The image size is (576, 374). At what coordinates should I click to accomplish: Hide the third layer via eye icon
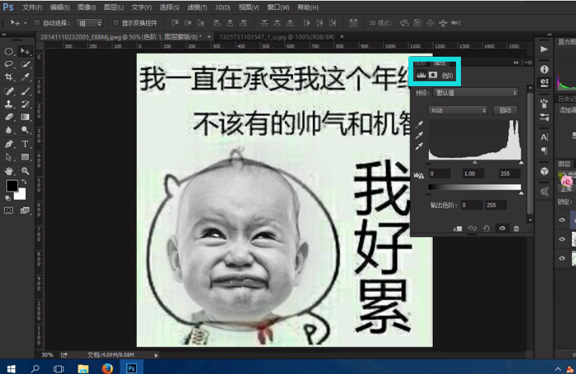coord(562,258)
